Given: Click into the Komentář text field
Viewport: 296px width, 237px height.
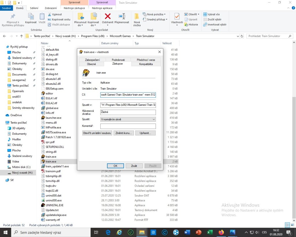Looking at the screenshot, I should coord(128,126).
